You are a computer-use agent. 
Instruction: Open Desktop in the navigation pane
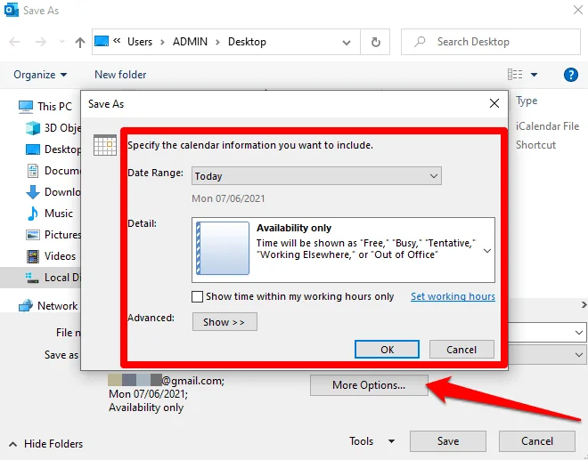(x=53, y=149)
